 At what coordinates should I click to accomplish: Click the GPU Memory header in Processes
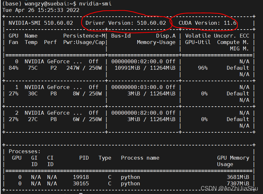233,158
